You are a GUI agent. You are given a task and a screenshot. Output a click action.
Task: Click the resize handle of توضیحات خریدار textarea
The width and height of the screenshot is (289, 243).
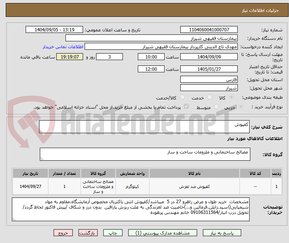pyautogui.click(x=14, y=219)
